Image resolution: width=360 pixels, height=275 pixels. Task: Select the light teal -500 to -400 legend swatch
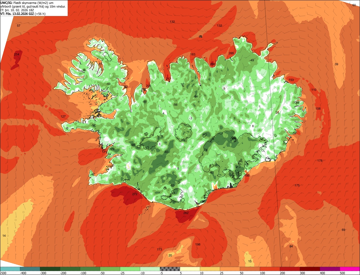click(x=10, y=269)
